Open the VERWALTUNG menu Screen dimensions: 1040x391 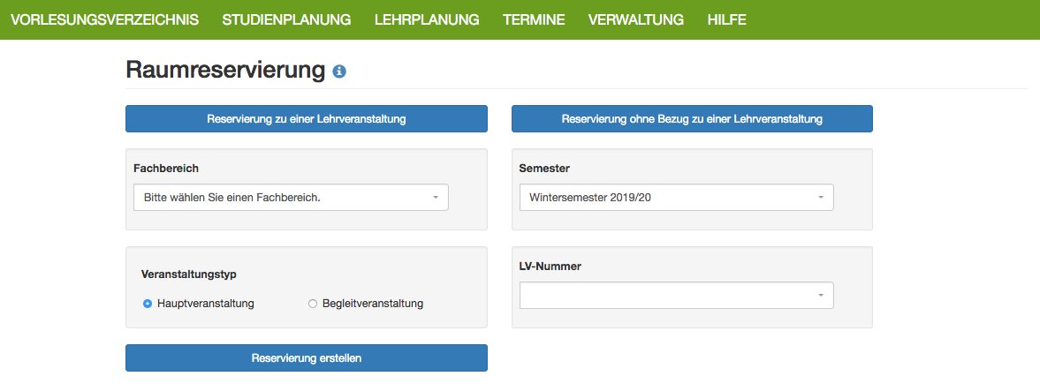tap(636, 20)
